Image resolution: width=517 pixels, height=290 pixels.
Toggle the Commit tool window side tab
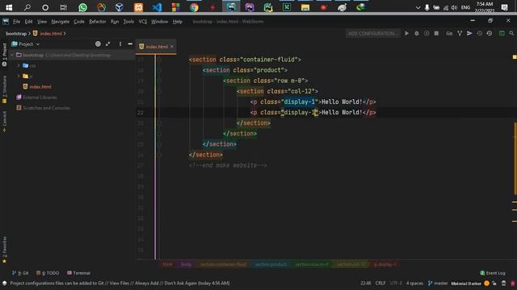pos(4,122)
